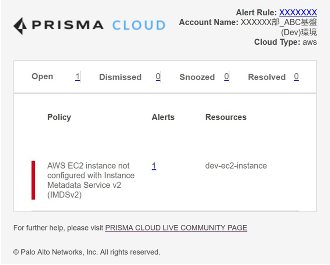Click the Prisma Cloud diamond logo icon
Image resolution: width=330 pixels, height=265 pixels.
20,26
